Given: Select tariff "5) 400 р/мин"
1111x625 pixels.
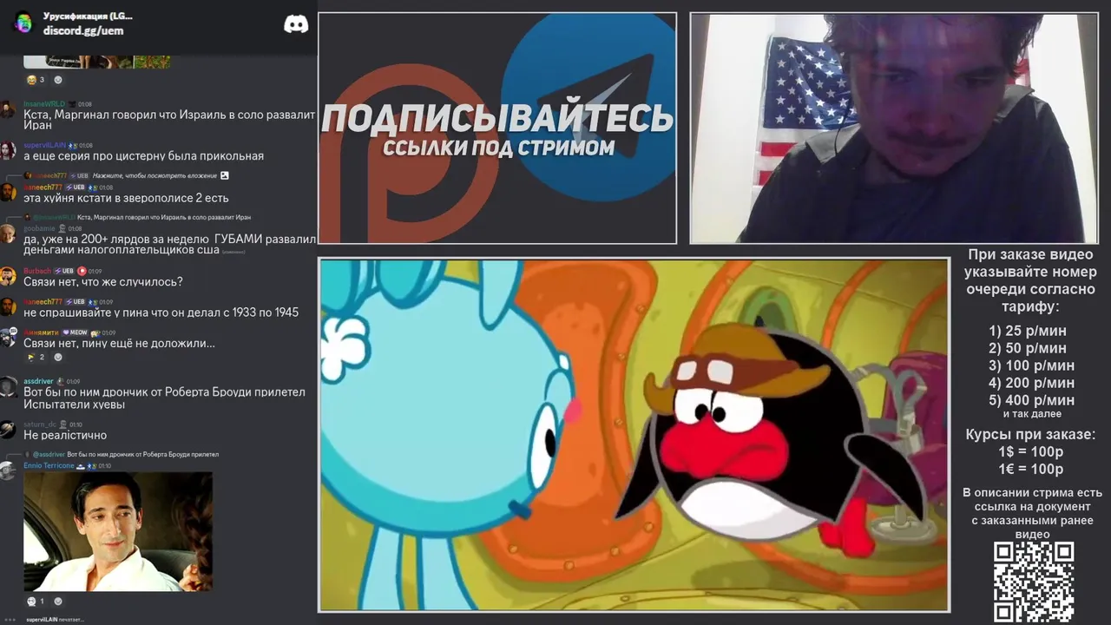Looking at the screenshot, I should tap(1032, 400).
